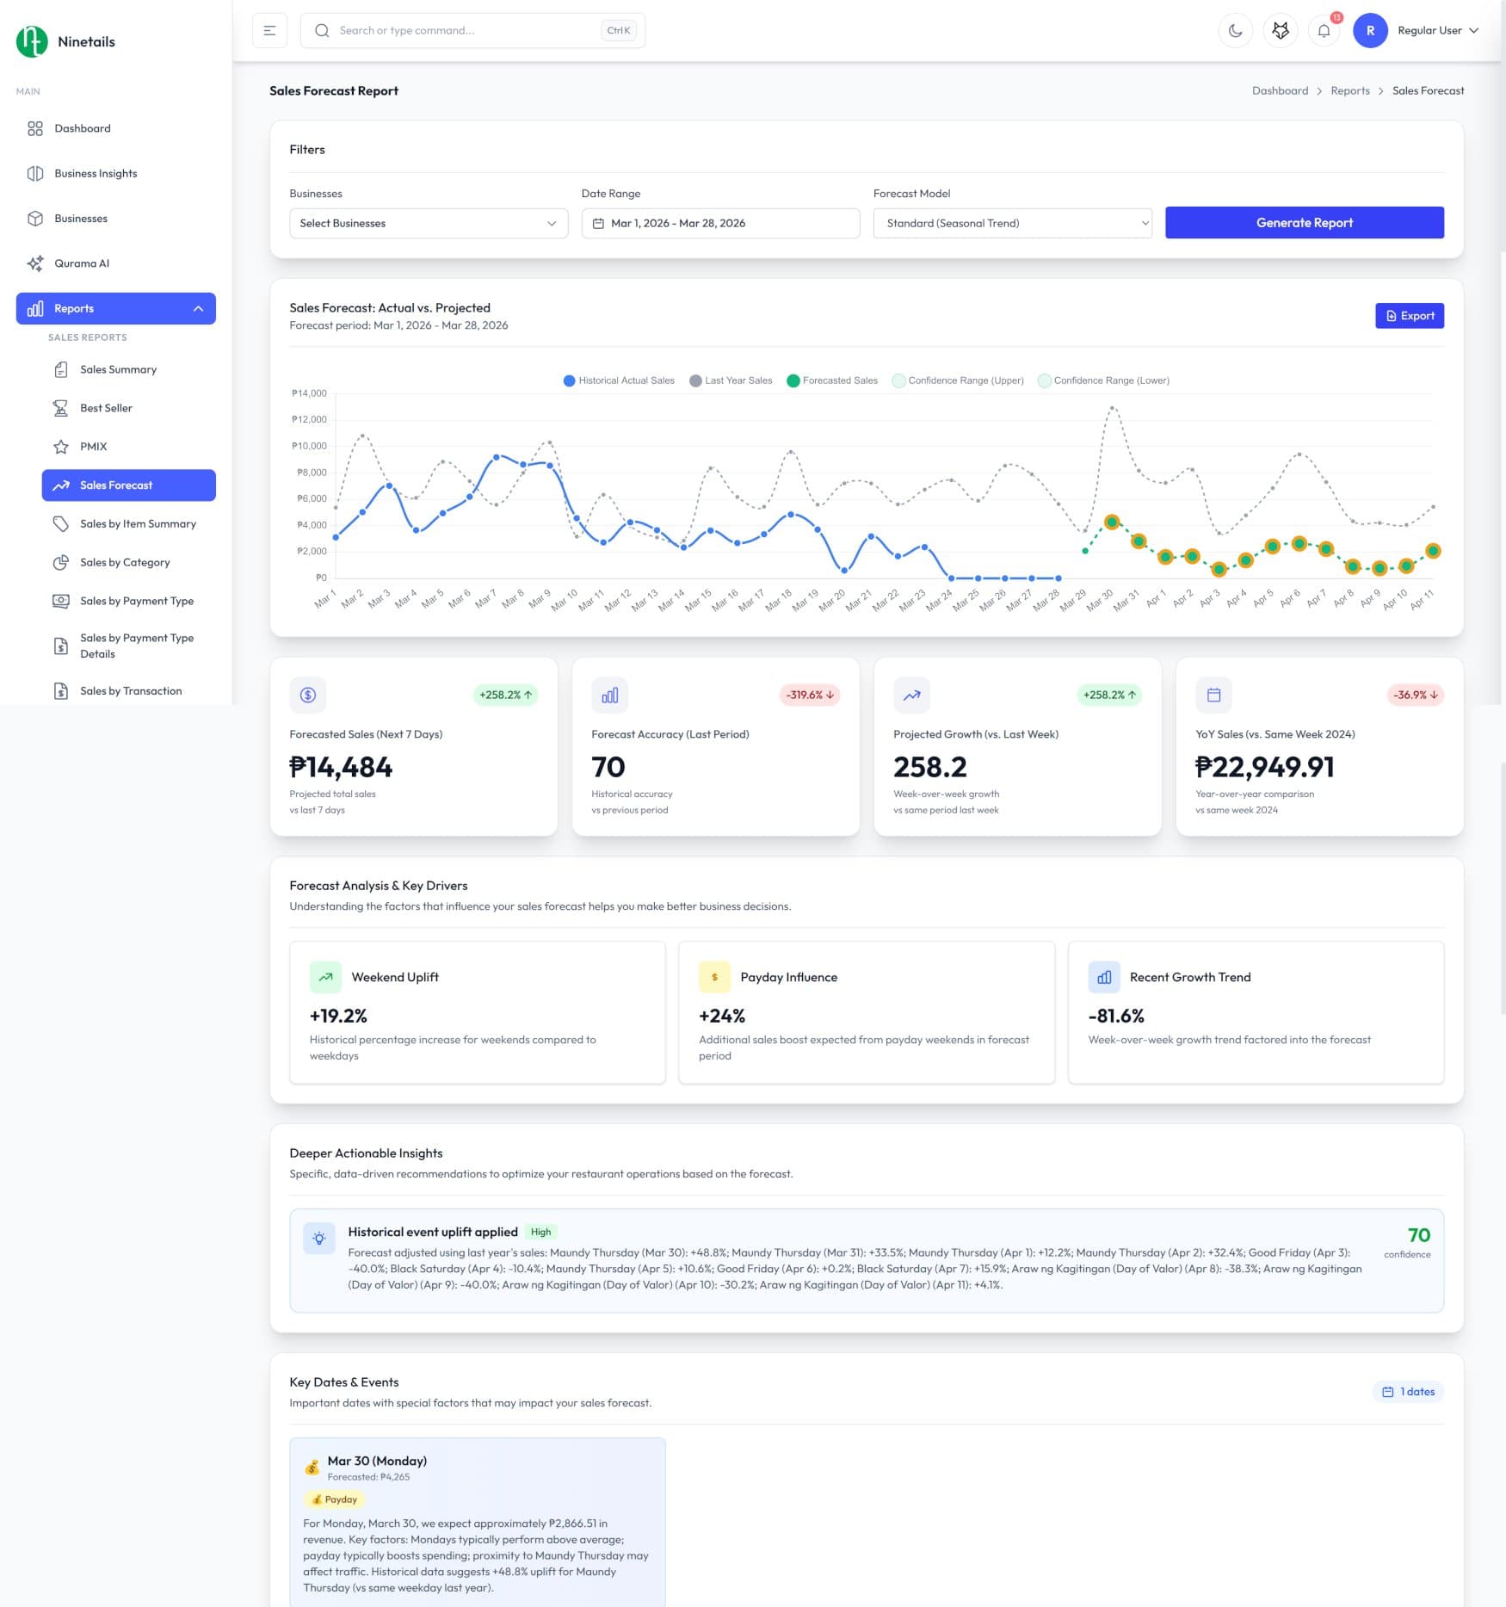Open Sales by Payment Type report
1506x1607 pixels.
(x=137, y=601)
